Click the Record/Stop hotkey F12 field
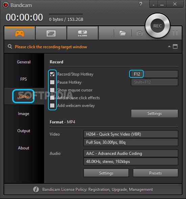The width and height of the screenshot is (186, 199). pos(155,74)
